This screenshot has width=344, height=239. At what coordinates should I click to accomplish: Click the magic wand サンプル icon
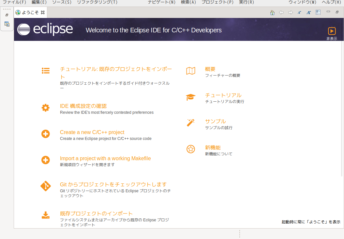(191, 123)
